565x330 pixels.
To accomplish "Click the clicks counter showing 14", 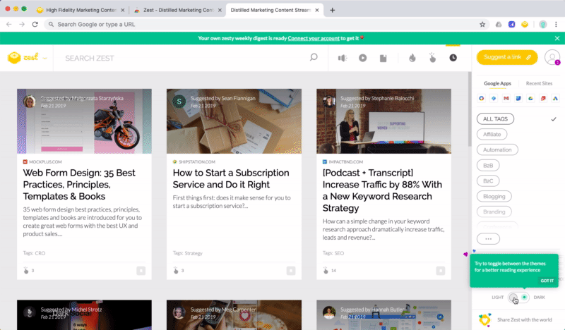I will [x=329, y=270].
